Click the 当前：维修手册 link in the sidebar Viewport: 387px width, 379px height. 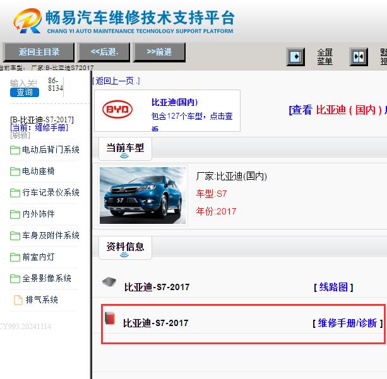[39, 127]
